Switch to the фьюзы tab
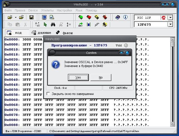This screenshot has height=136, width=179. [x=64, y=33]
